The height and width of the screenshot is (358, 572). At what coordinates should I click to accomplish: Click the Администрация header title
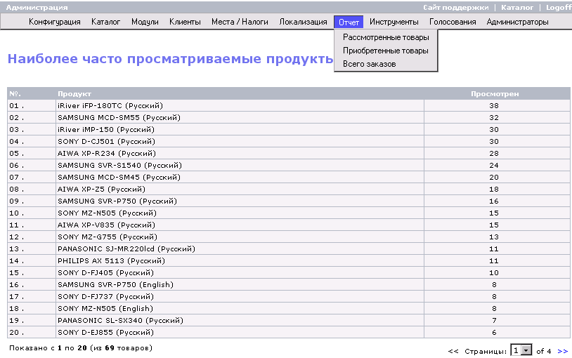(37, 7)
